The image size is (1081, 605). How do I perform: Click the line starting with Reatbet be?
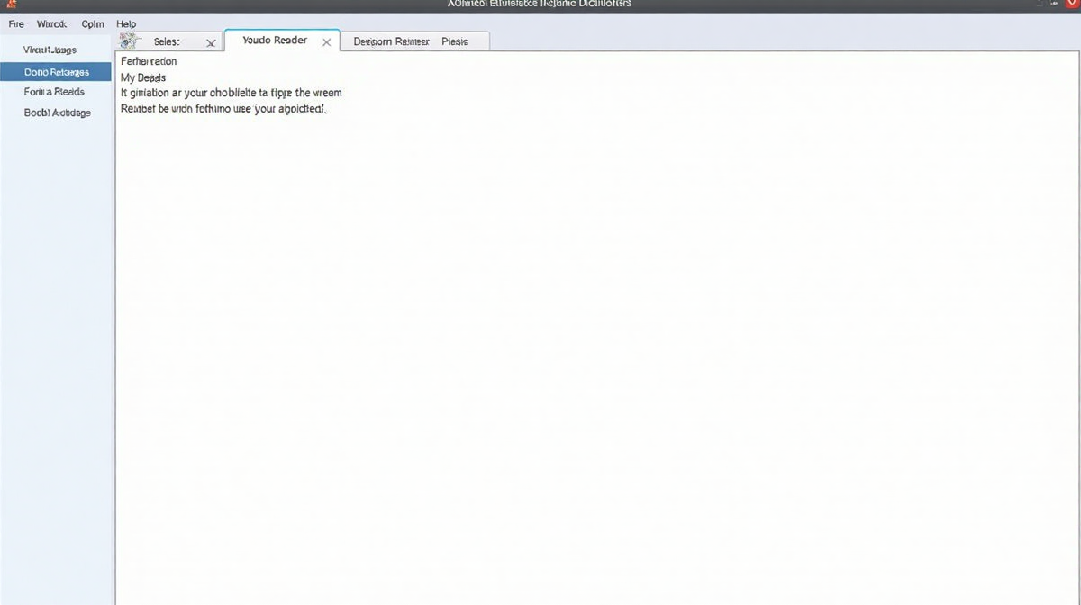(x=223, y=108)
